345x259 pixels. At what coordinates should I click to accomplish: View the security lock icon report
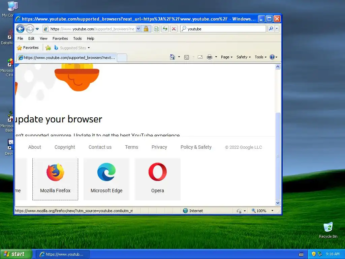click(x=146, y=29)
